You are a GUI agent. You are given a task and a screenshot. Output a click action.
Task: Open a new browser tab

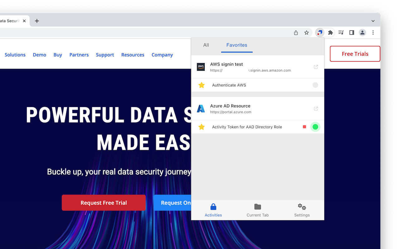tap(37, 21)
